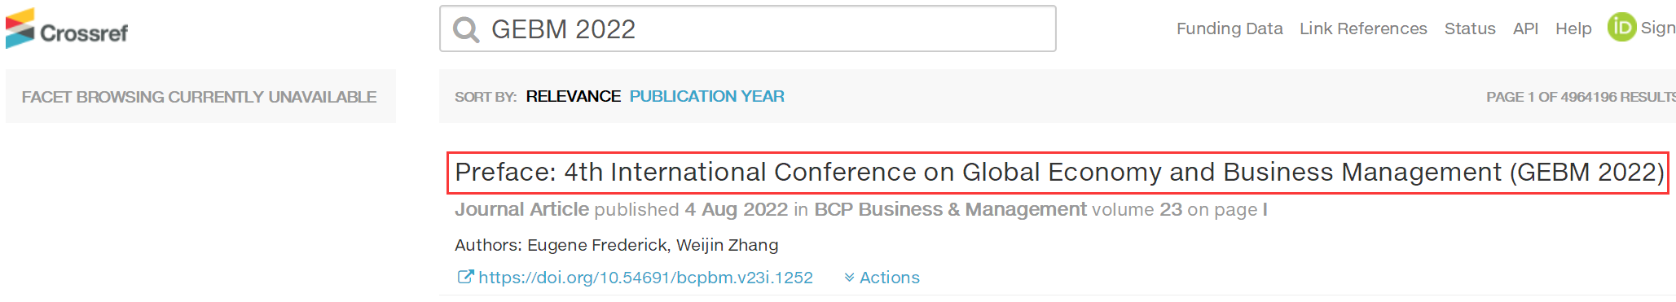The width and height of the screenshot is (1676, 302).
Task: Click the magnifier search icon
Action: tap(466, 30)
